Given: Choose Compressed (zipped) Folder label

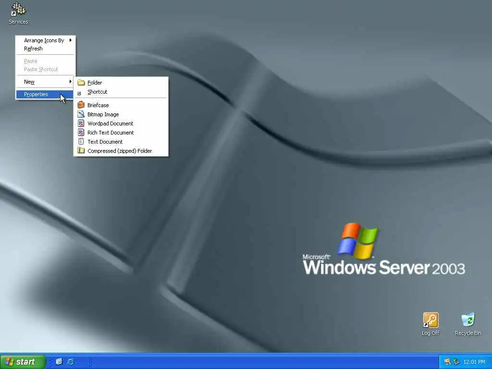Looking at the screenshot, I should pos(120,150).
